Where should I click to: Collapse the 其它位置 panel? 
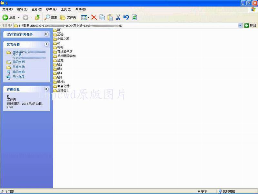(46, 44)
